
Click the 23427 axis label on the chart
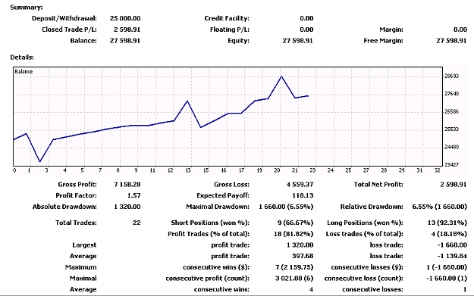(x=452, y=165)
